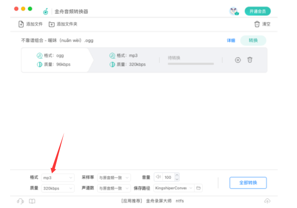This screenshot has height=208, width=297.
Task: Click the 质量: 96kbps text
Action: click(x=57, y=65)
